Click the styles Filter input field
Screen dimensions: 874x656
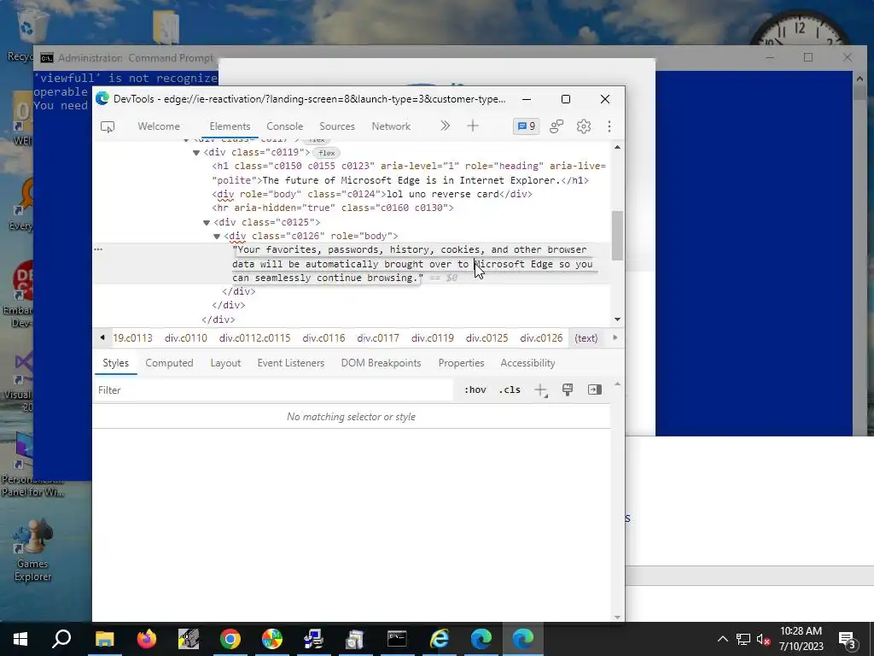273,389
